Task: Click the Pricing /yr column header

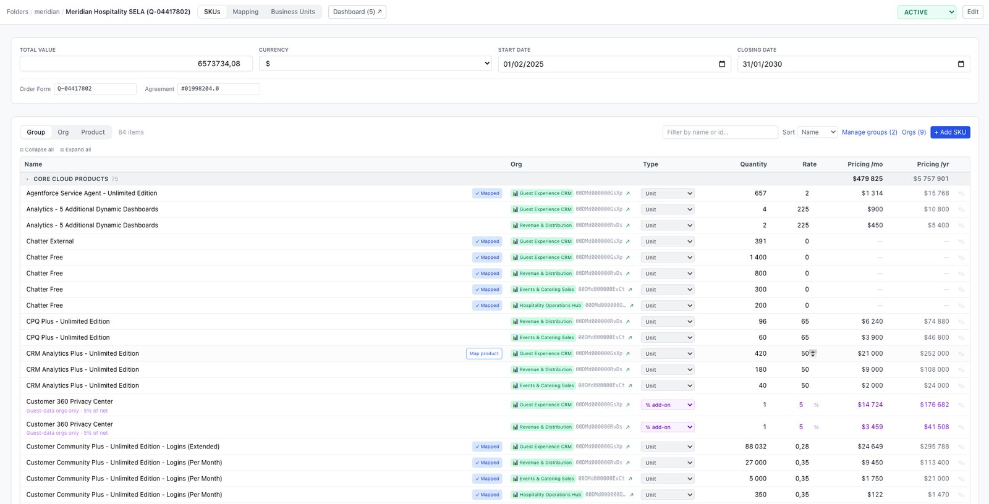Action: pos(933,164)
